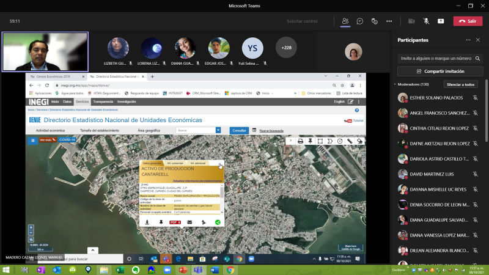Select the map pin marker tool
Viewport: 489px width, 275px height.
(311, 141)
